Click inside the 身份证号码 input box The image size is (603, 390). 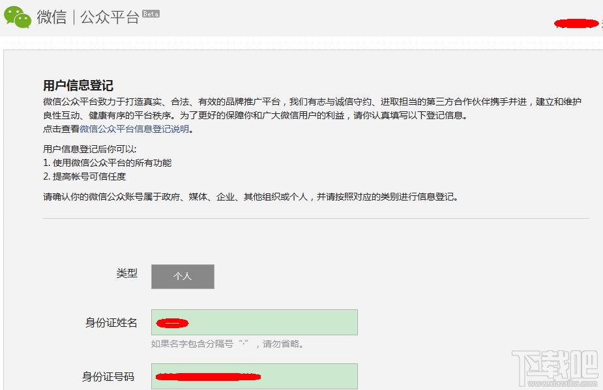[x=254, y=376]
